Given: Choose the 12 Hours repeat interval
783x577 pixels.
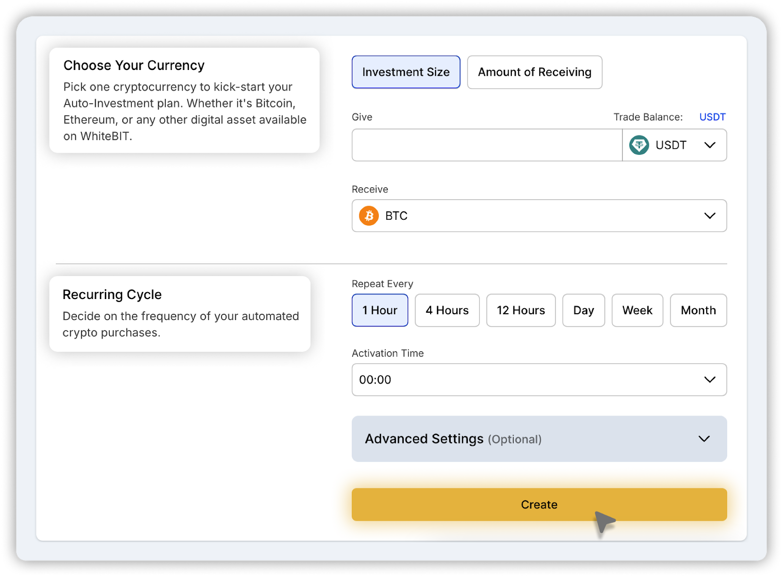Looking at the screenshot, I should (x=521, y=310).
